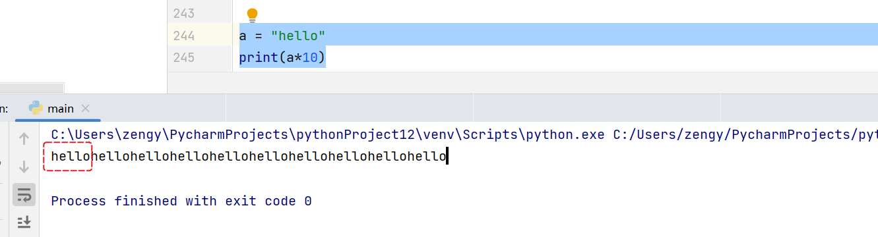This screenshot has width=878, height=237.
Task: Click the Process finished exit code text
Action: pos(181,201)
